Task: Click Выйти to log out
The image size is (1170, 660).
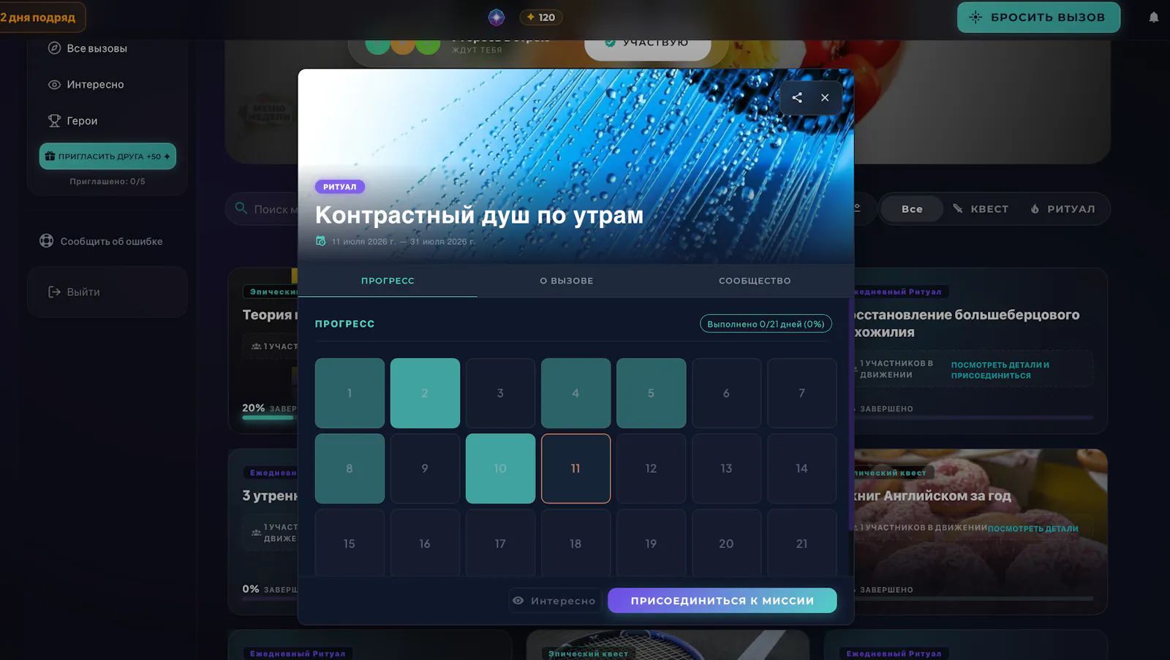Action: tap(74, 292)
